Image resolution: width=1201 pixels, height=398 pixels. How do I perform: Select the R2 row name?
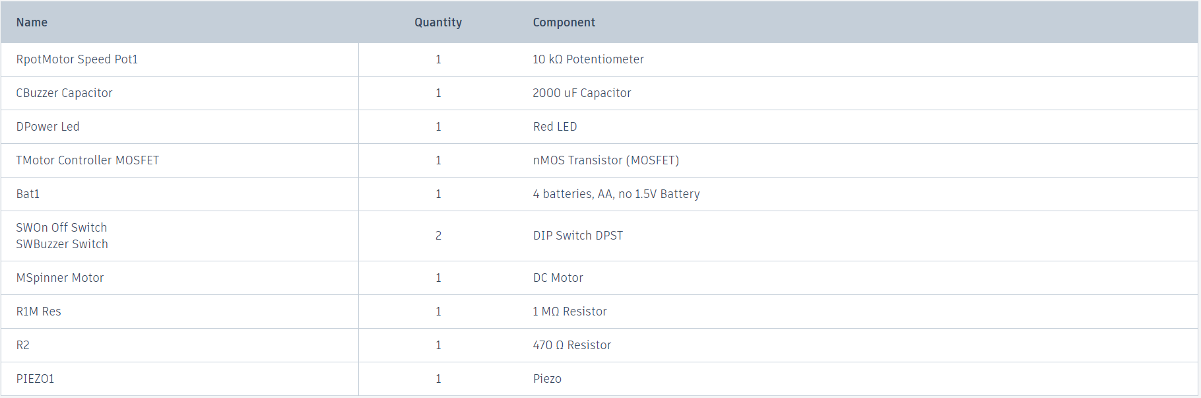pyautogui.click(x=23, y=345)
